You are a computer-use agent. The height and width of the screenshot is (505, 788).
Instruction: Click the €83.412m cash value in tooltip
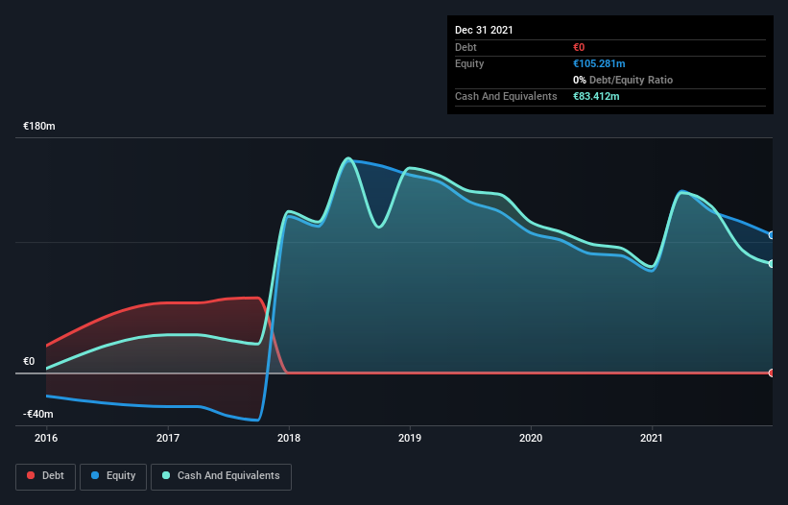tap(596, 96)
